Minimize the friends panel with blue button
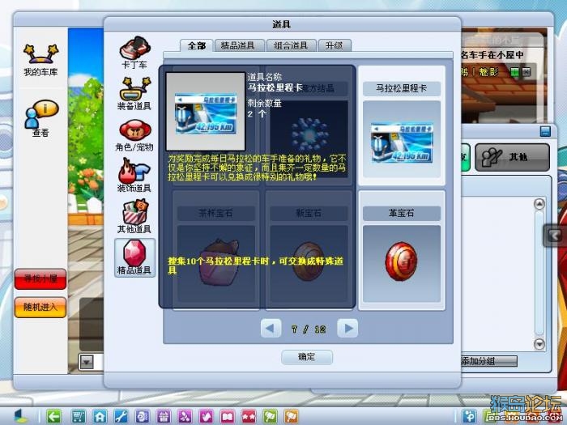Image resolution: width=567 pixels, height=425 pixels. pyautogui.click(x=545, y=131)
